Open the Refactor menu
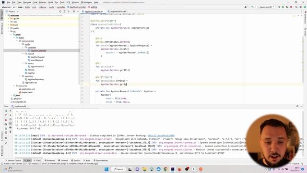 tap(43, 2)
